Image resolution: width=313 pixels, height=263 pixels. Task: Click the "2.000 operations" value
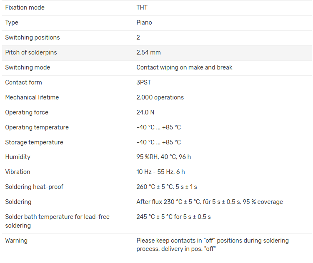pos(160,97)
